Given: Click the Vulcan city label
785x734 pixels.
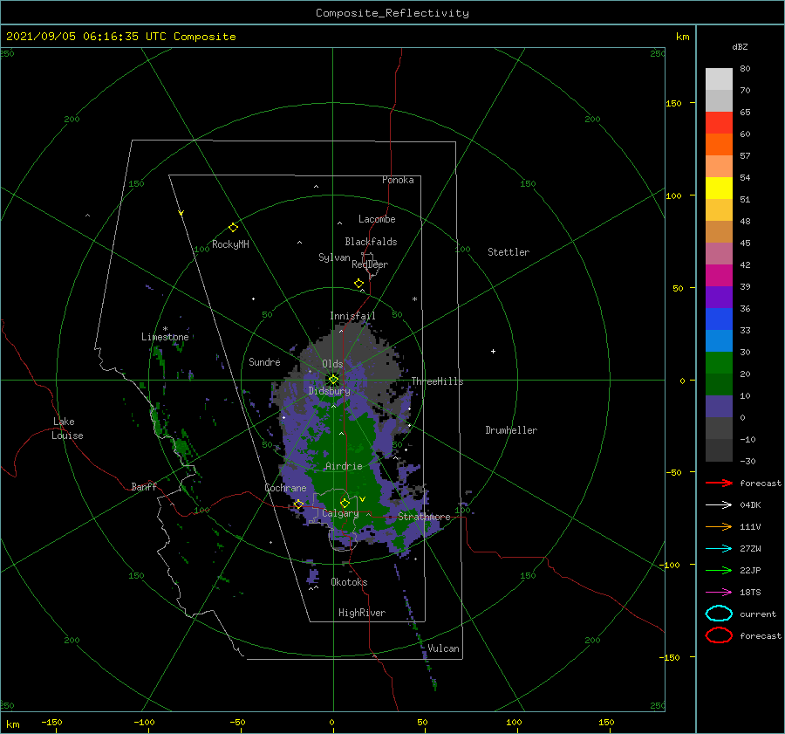Looking at the screenshot, I should (x=443, y=648).
